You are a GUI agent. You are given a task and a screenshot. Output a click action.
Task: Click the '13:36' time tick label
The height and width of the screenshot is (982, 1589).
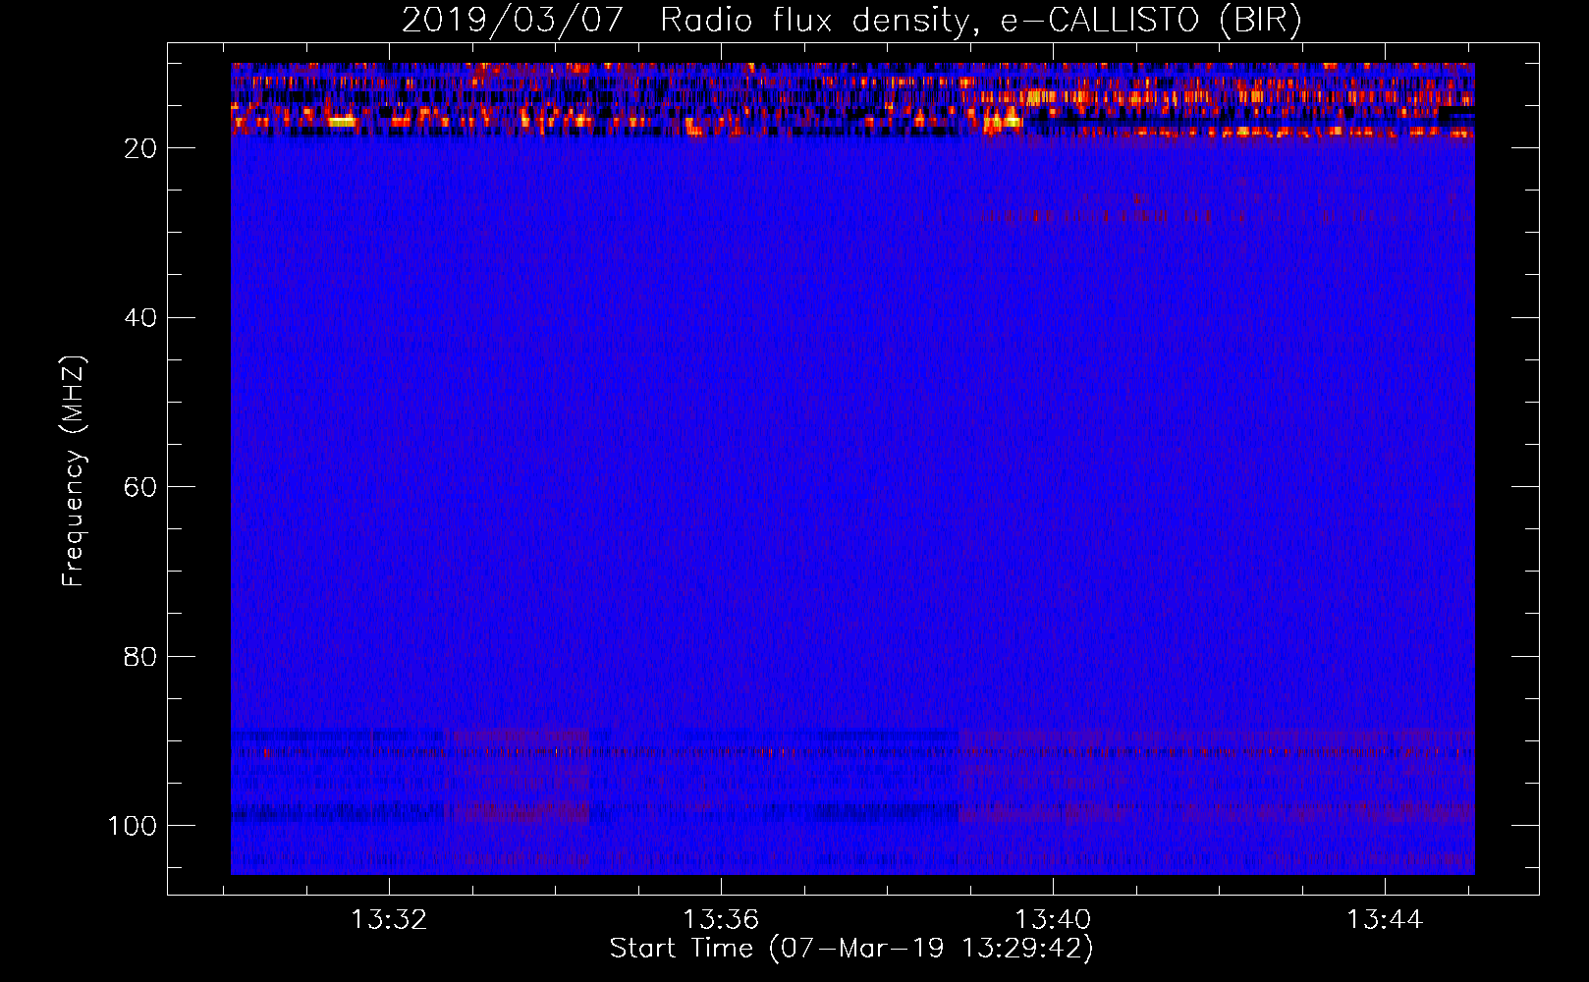click(721, 920)
